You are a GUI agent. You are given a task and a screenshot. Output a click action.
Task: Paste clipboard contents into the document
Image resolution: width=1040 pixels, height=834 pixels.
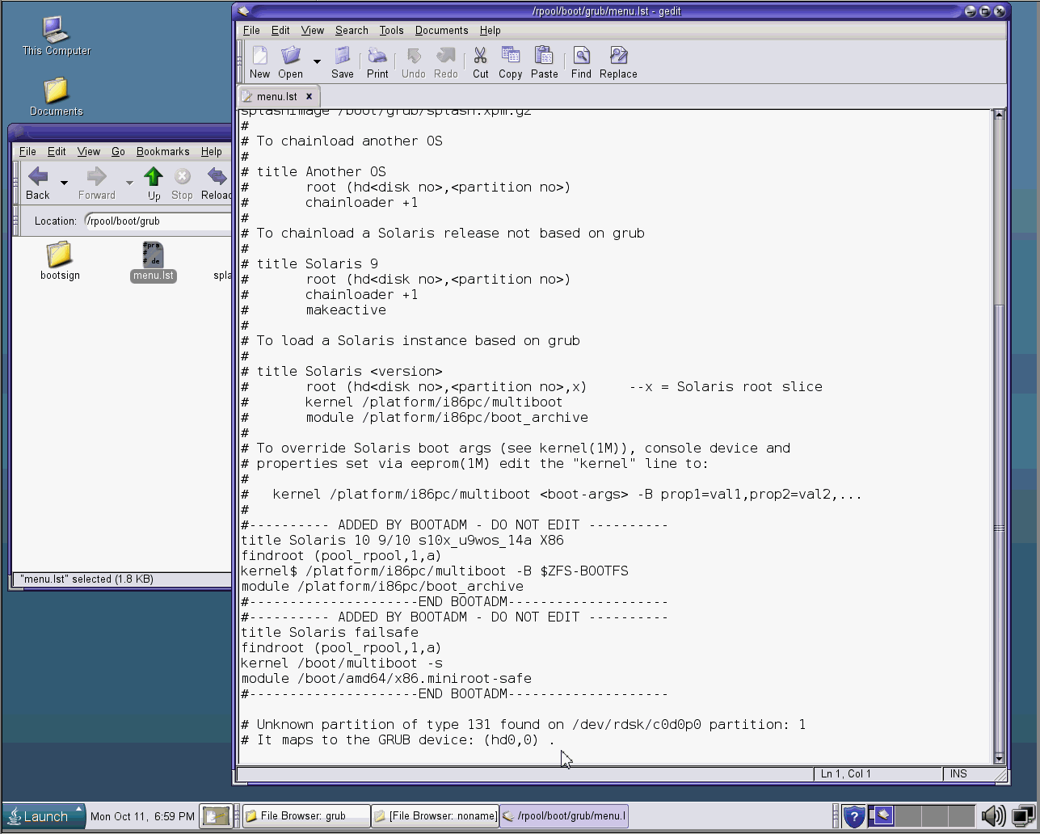coord(544,62)
